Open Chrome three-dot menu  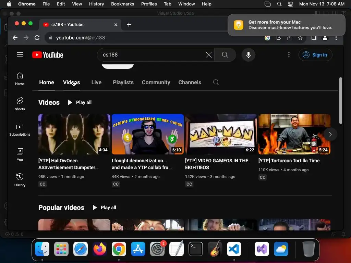point(336,38)
